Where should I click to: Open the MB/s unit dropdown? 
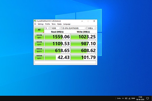[x=92, y=28]
